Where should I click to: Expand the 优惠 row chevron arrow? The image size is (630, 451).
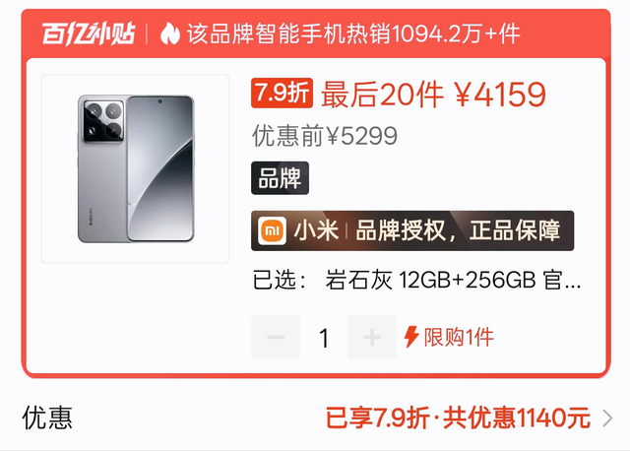pos(608,419)
